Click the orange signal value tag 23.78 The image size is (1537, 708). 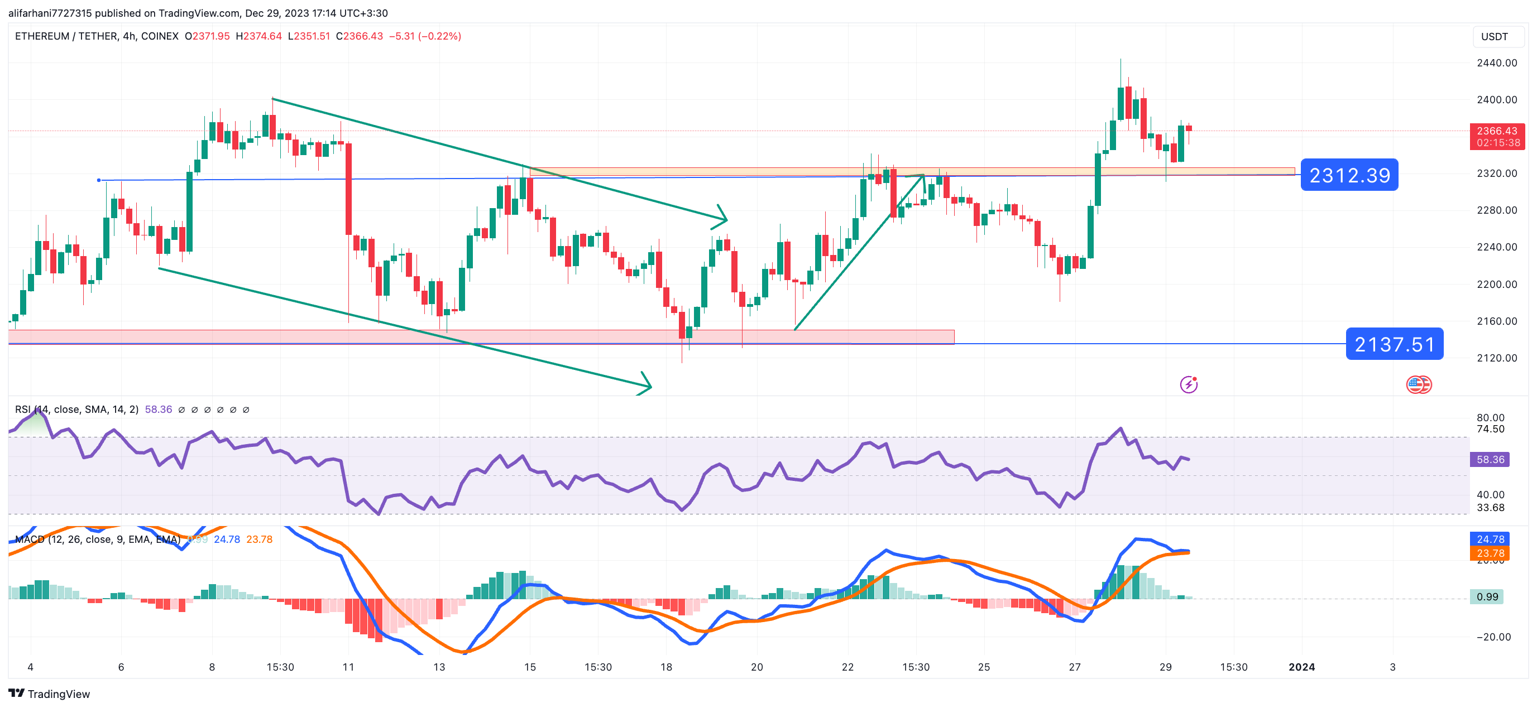[x=1490, y=553]
